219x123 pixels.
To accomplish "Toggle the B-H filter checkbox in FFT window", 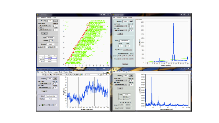I will tap(130, 97).
